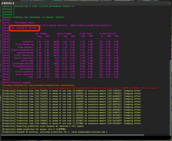Click the CONSOLE title bar label
The height and width of the screenshot is (141, 172).
[8, 3]
